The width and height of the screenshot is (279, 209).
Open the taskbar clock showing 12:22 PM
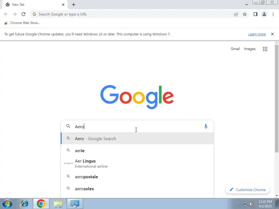click(265, 204)
